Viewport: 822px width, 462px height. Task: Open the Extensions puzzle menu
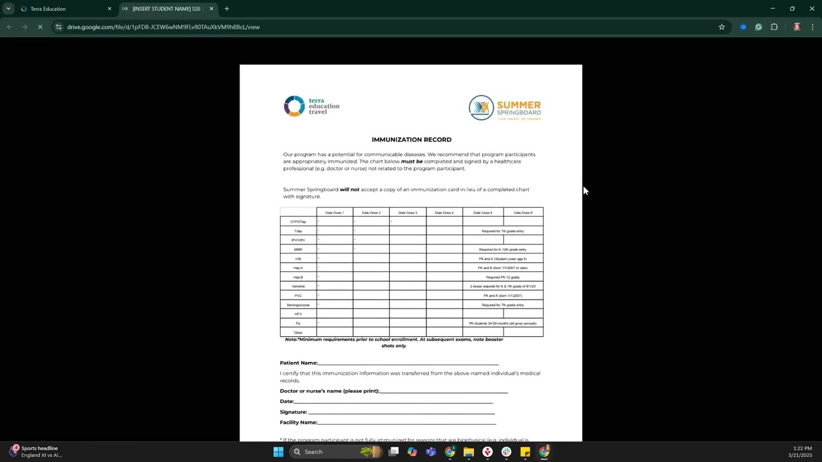(x=774, y=27)
